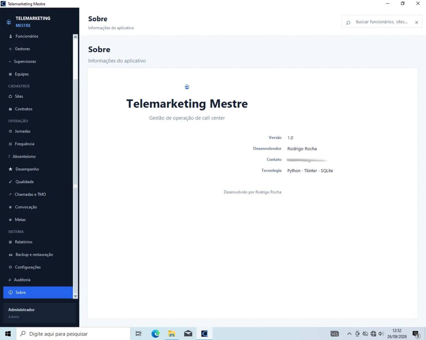The width and height of the screenshot is (426, 340).
Task: Click the Absenteísmo exclamation icon
Action: [x=9, y=157]
